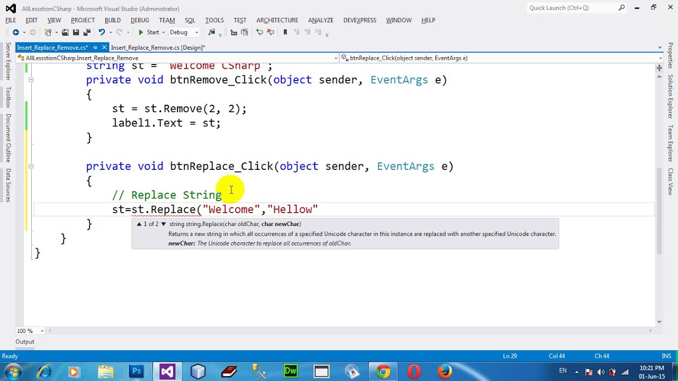Open the Data Sources side panel

pos(8,185)
